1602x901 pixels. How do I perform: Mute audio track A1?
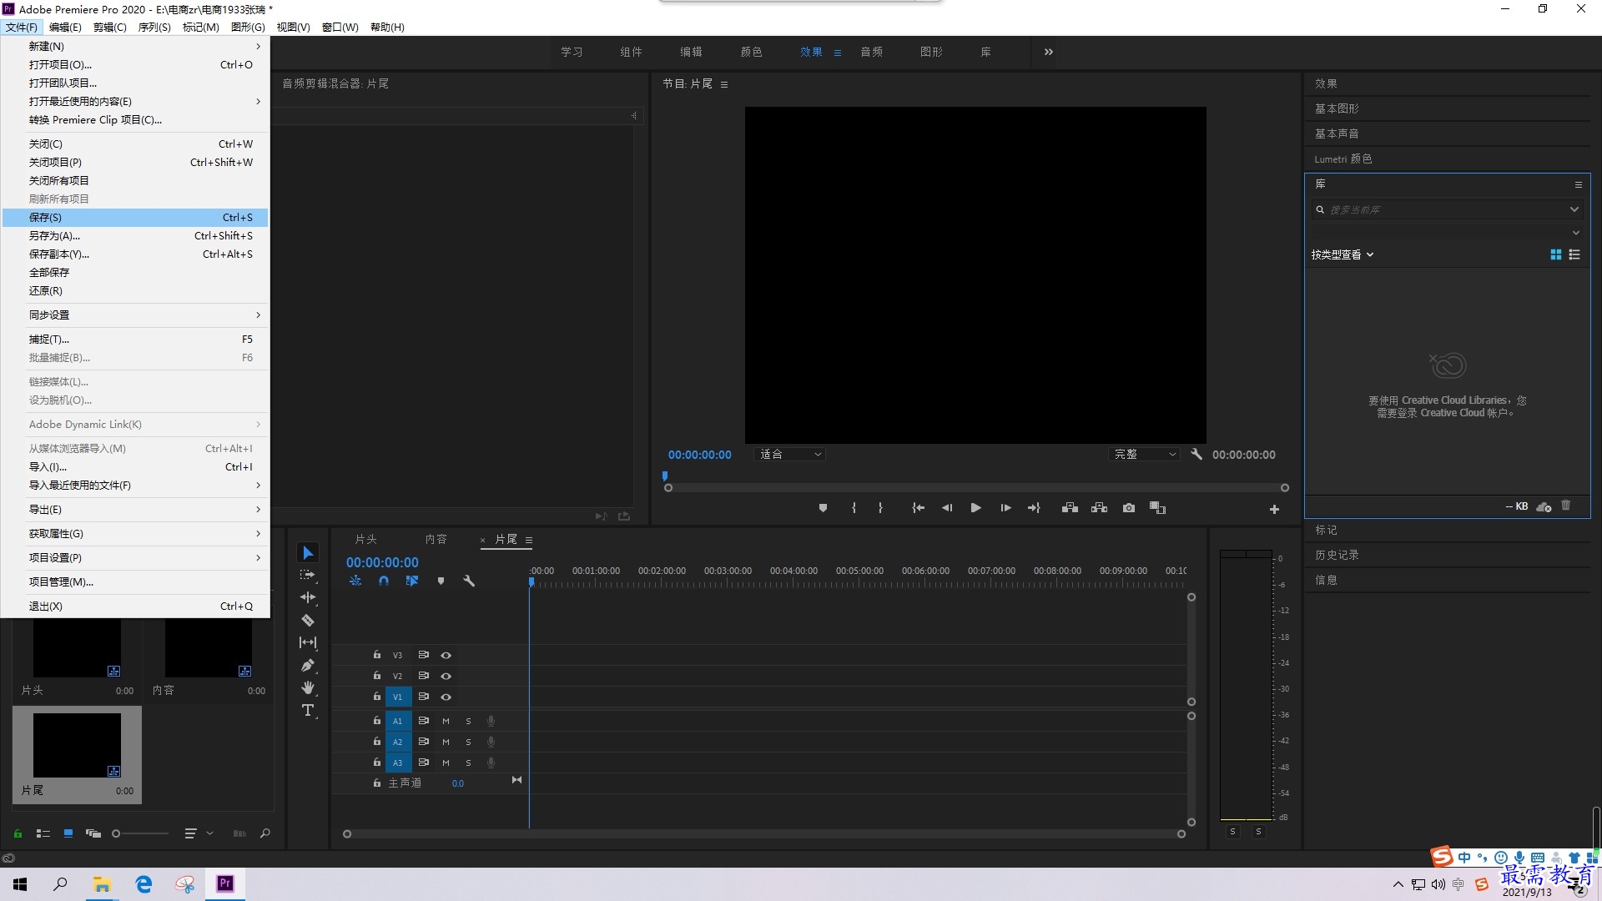click(x=446, y=721)
